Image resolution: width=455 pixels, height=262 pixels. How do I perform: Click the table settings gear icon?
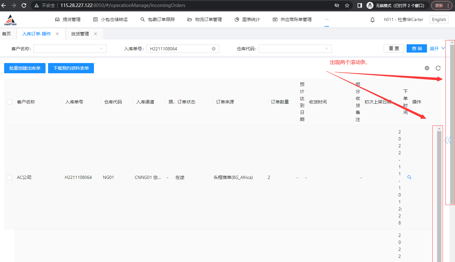[x=427, y=68]
